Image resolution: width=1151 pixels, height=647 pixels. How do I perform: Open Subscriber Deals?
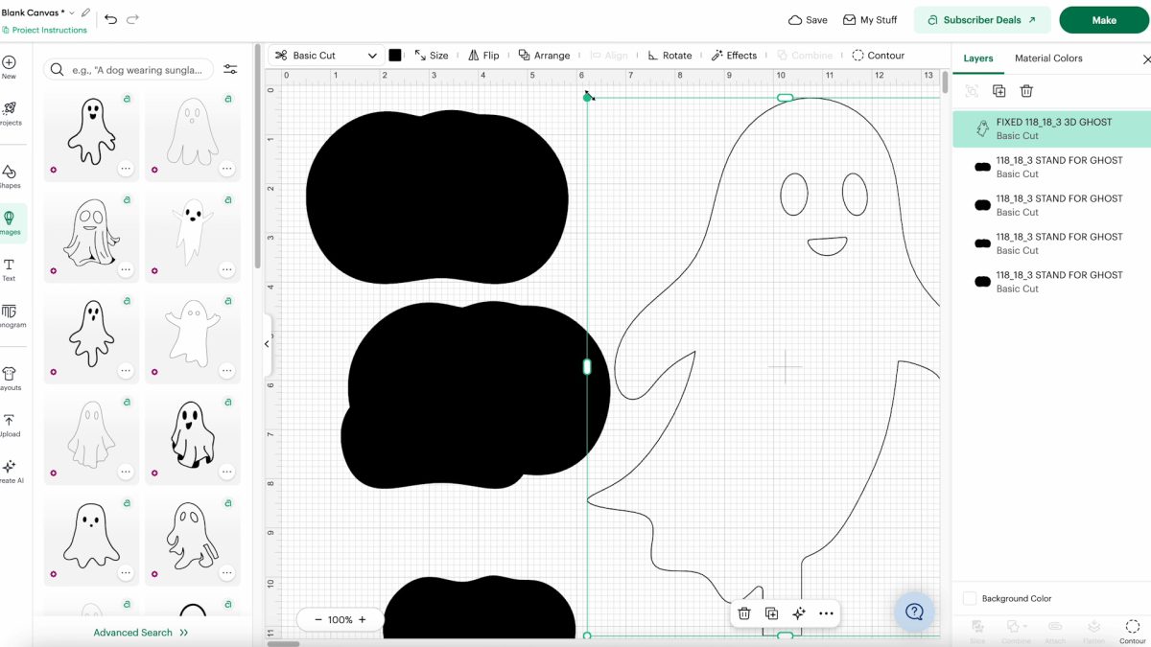[981, 20]
